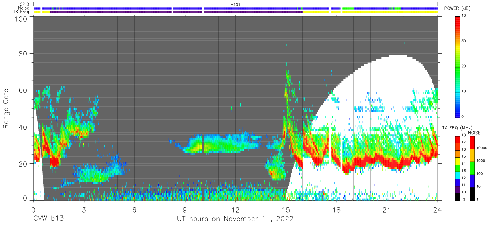Click the CVW b13 radar label
This screenshot has height=227, width=492.
48,219
